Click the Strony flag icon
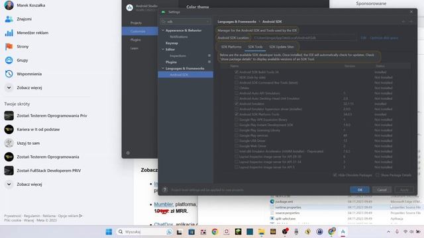The image size is (424, 238). pyautogui.click(x=9, y=46)
